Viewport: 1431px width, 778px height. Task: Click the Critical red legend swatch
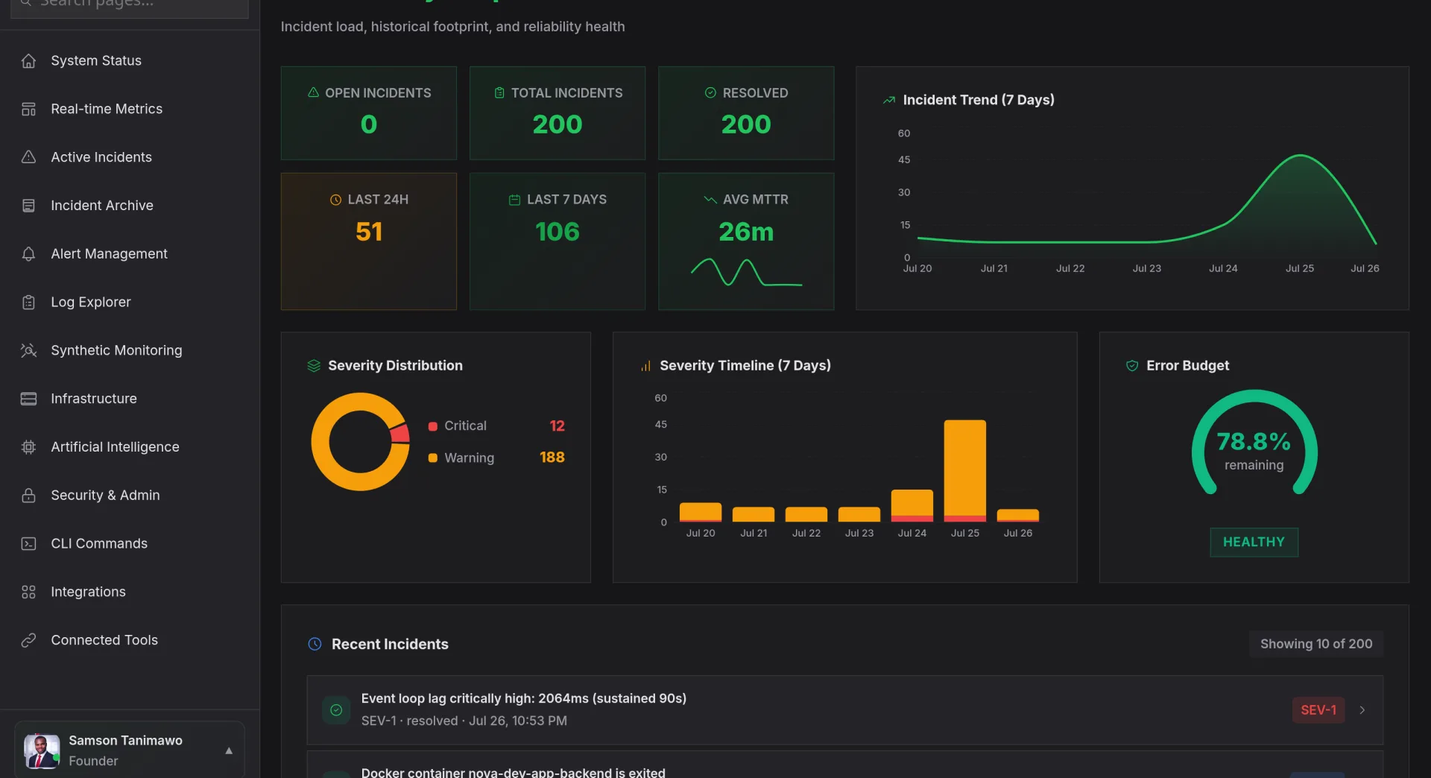[432, 426]
